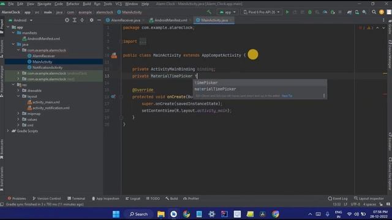Image resolution: width=392 pixels, height=220 pixels.
Task: Select AlarmReceiver in project tree
Action: (43, 56)
